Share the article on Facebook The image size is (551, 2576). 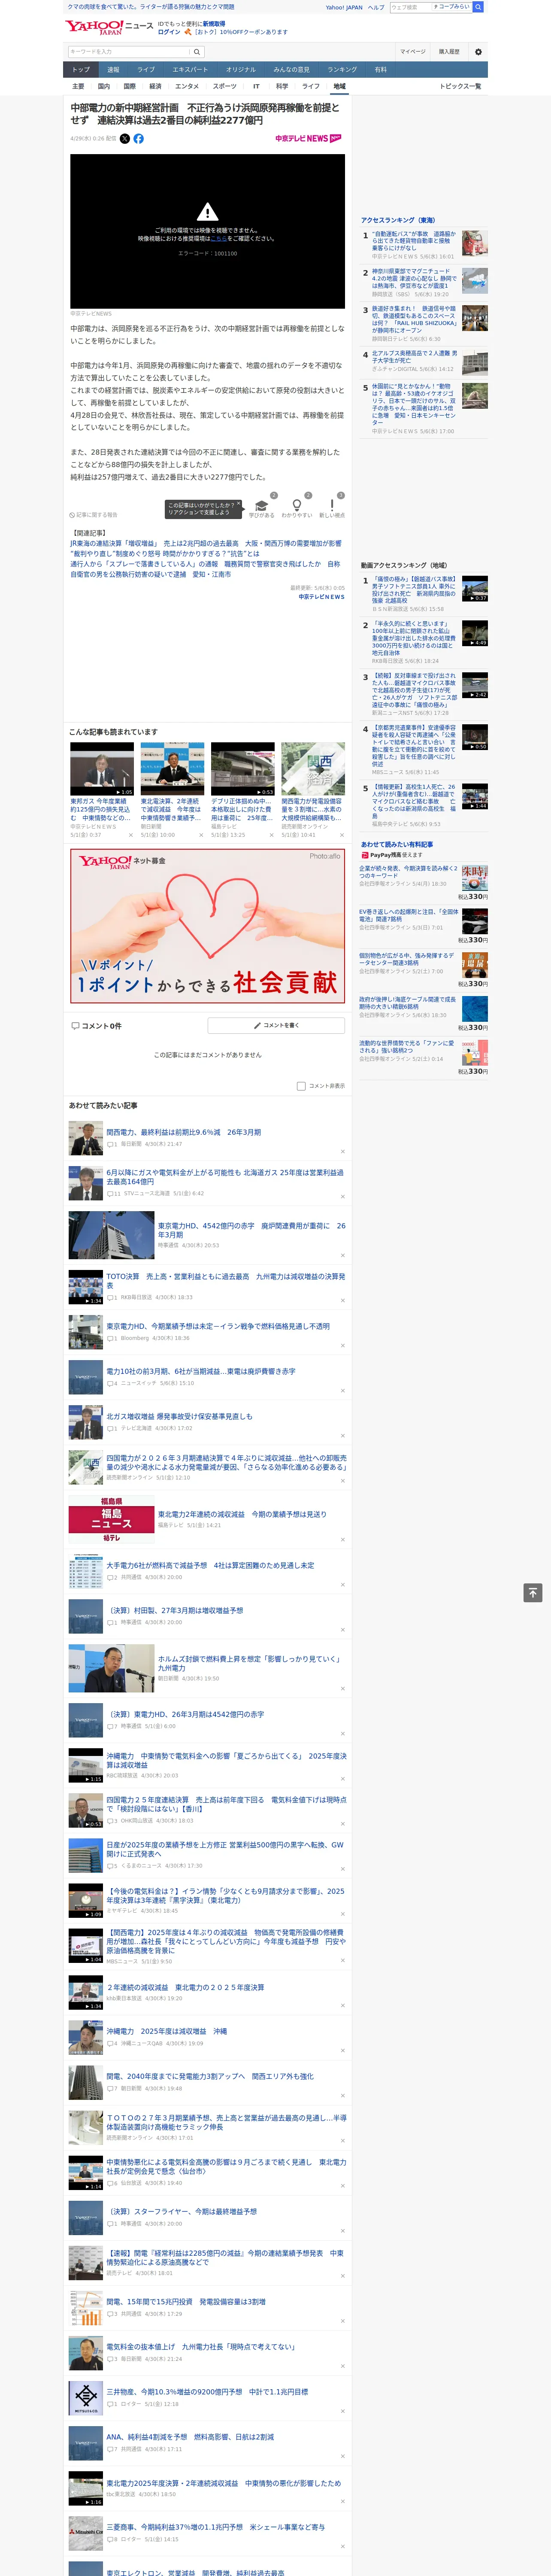[x=139, y=139]
